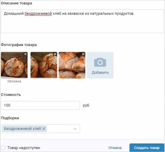
Task: Focus the Стоимость price field showing 100
Action: [x=40, y=105]
